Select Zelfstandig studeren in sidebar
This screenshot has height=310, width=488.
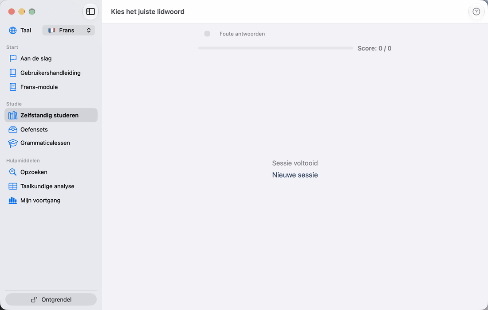[51, 115]
